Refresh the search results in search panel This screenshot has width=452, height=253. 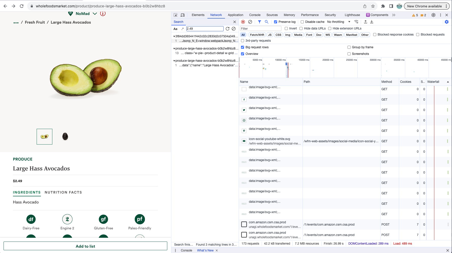pyautogui.click(x=228, y=29)
